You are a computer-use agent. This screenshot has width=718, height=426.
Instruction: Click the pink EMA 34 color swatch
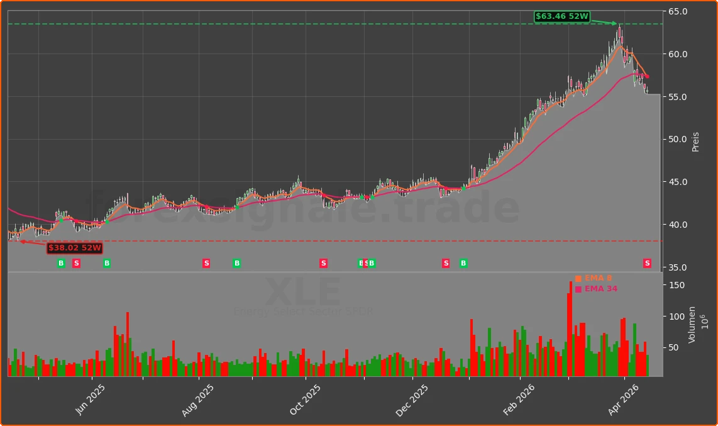[x=577, y=289]
